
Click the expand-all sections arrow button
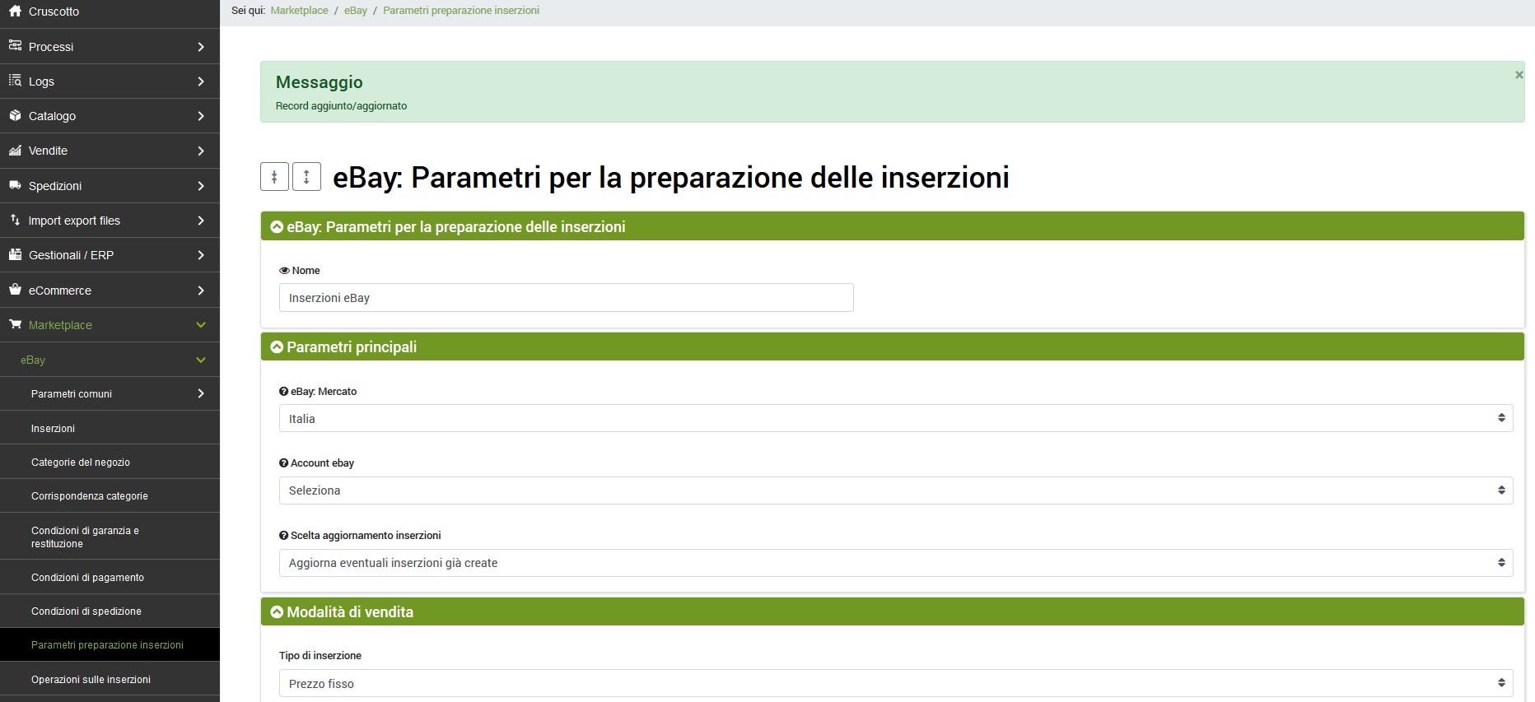tap(306, 177)
